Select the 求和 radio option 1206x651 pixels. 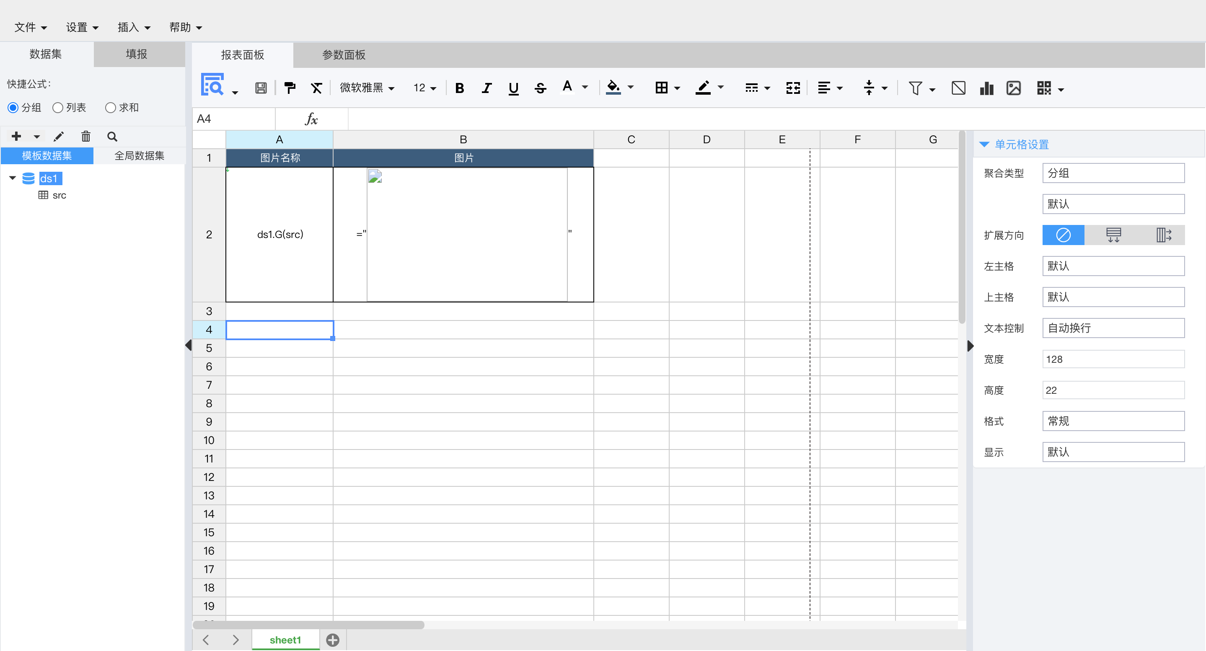point(111,108)
